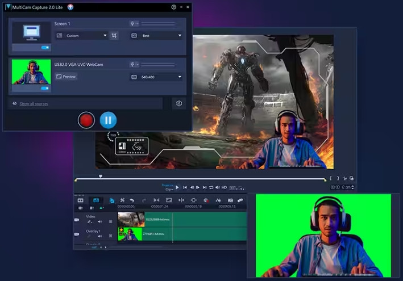The width and height of the screenshot is (403, 281).
Task: Open the aspect ratio dropdown in player
Action: click(233, 188)
